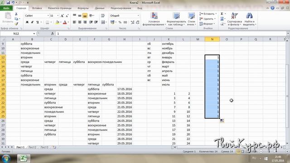
Task: Open Условное форматирование menu
Action: point(154,19)
